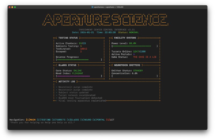Select the [6]PORTAL navigation item
The image size is (215, 140).
[99, 119]
